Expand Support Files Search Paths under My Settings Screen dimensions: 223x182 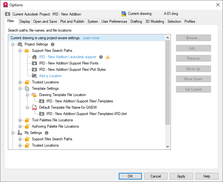point(20,139)
